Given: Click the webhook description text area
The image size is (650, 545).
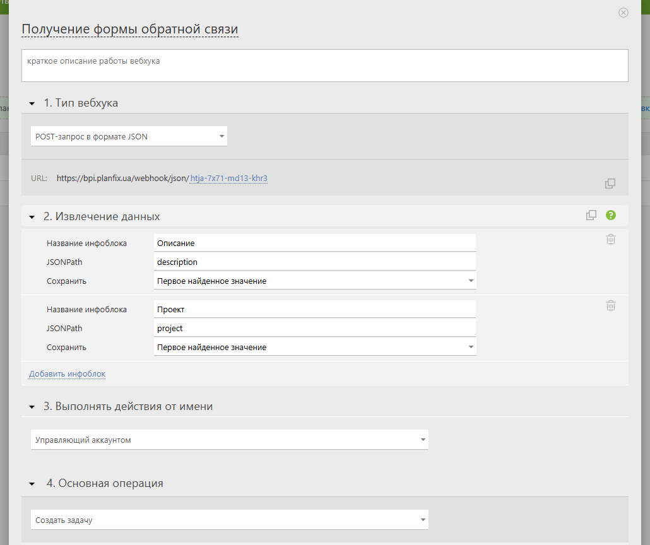Looking at the screenshot, I should click(x=324, y=66).
